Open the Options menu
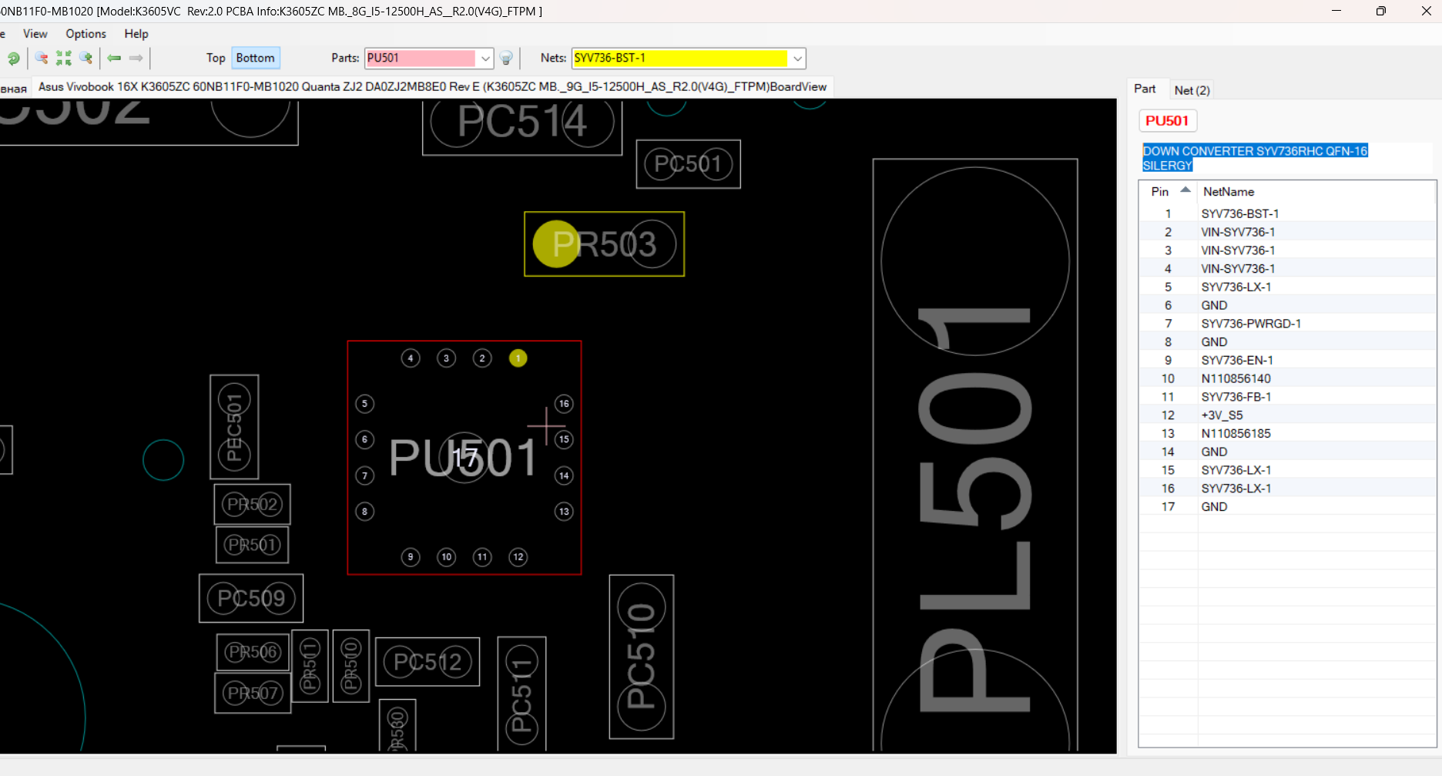1442x776 pixels. (86, 34)
